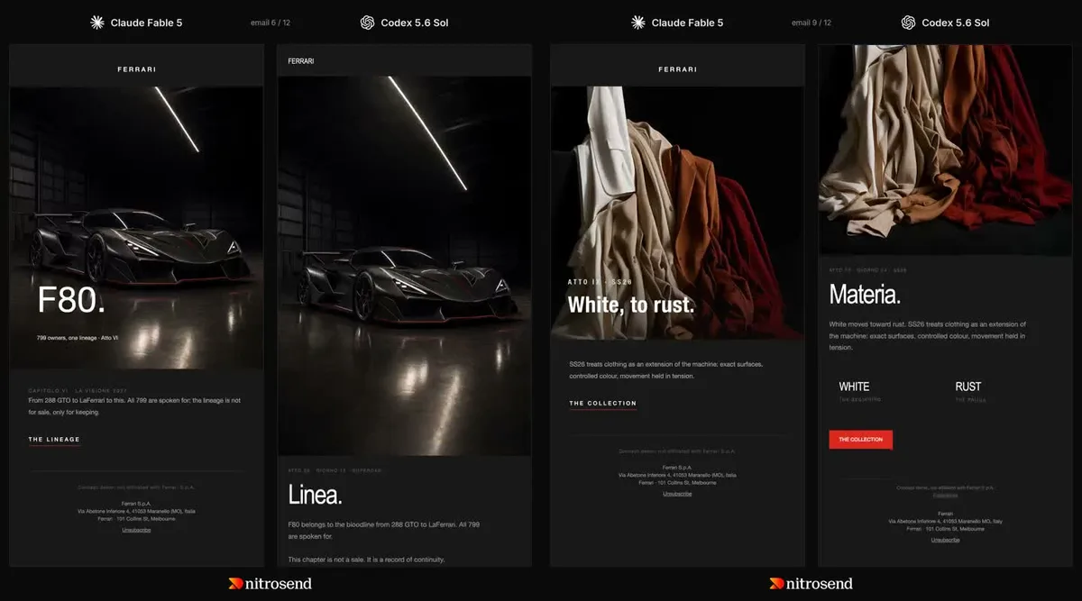
Task: Open THE COLLECTION underlined text link
Action: (602, 404)
